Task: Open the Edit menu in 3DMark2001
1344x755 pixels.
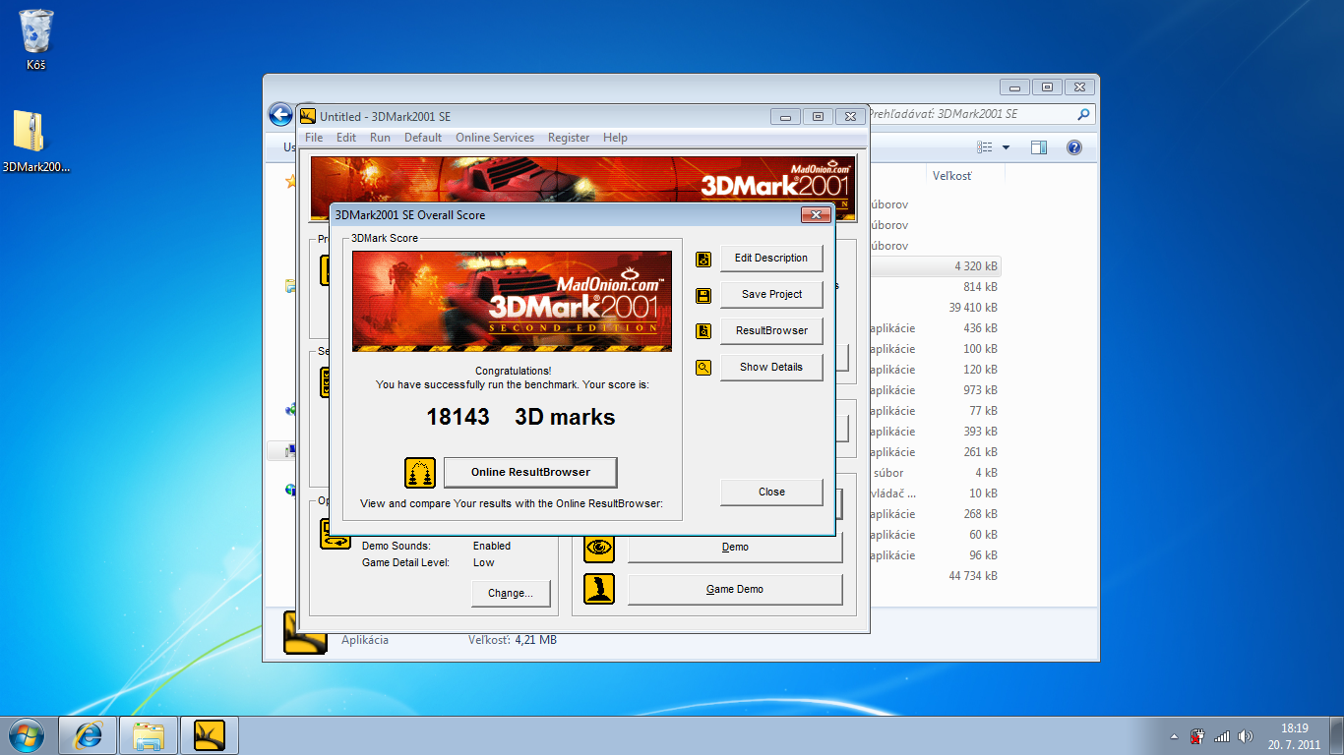Action: pos(346,138)
